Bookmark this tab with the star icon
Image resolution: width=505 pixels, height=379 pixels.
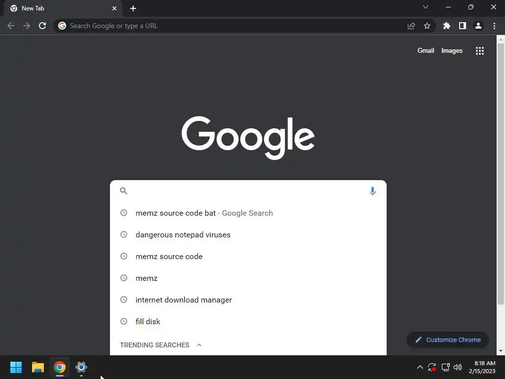(x=427, y=26)
